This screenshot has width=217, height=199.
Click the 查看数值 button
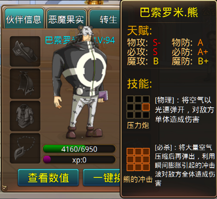pyautogui.click(x=48, y=178)
